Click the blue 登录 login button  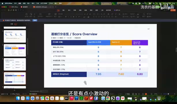pos(35,21)
